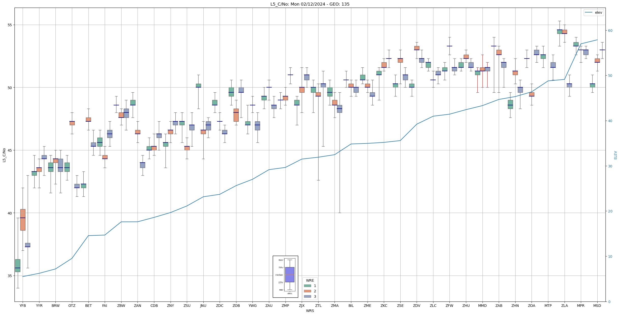Click the 55 tick on left axis
Image resolution: width=620 pixels, height=315 pixels.
click(x=10, y=25)
